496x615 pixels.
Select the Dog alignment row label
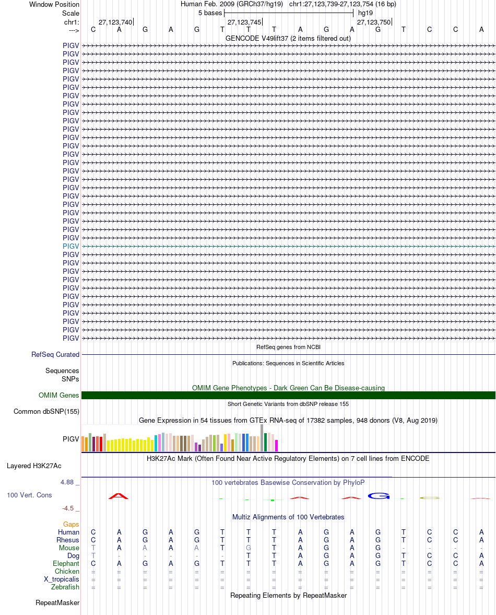click(73, 556)
